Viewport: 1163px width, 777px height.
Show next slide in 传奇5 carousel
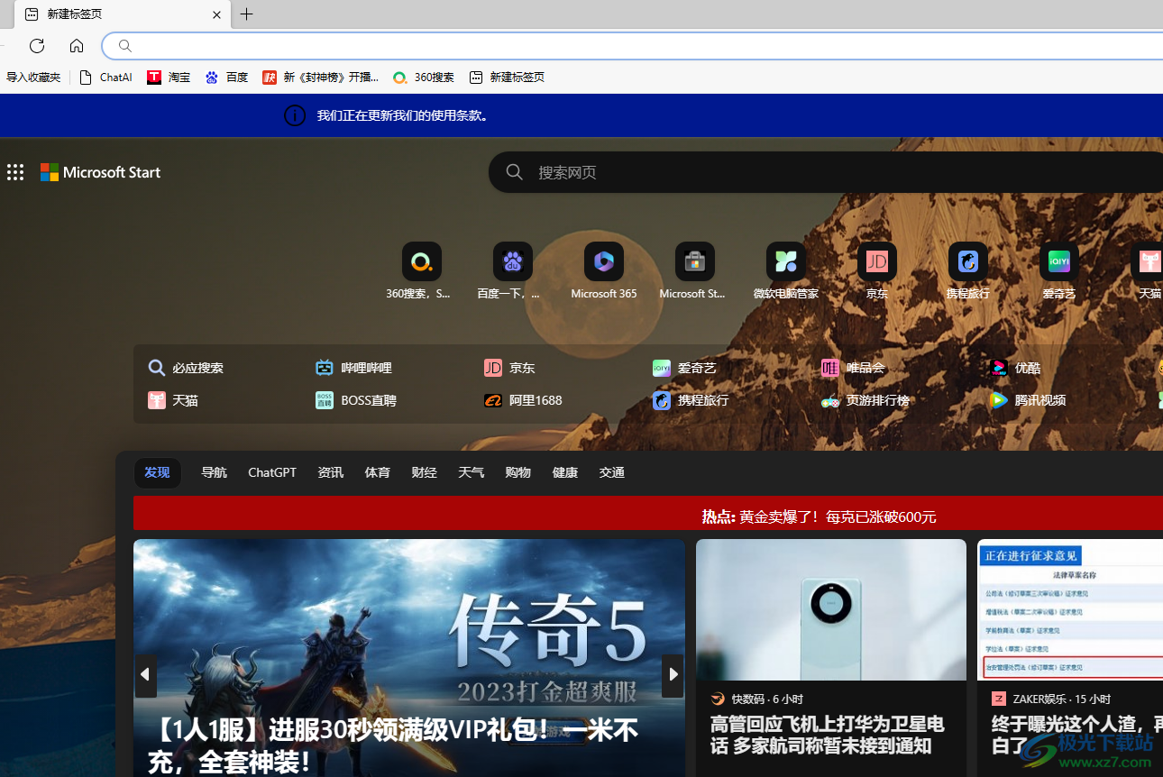[x=673, y=674]
